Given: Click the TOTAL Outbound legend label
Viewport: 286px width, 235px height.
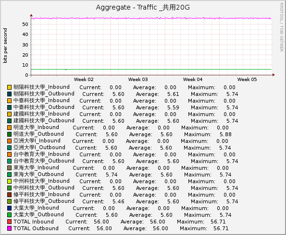Looking at the screenshot, I should (x=36, y=228).
